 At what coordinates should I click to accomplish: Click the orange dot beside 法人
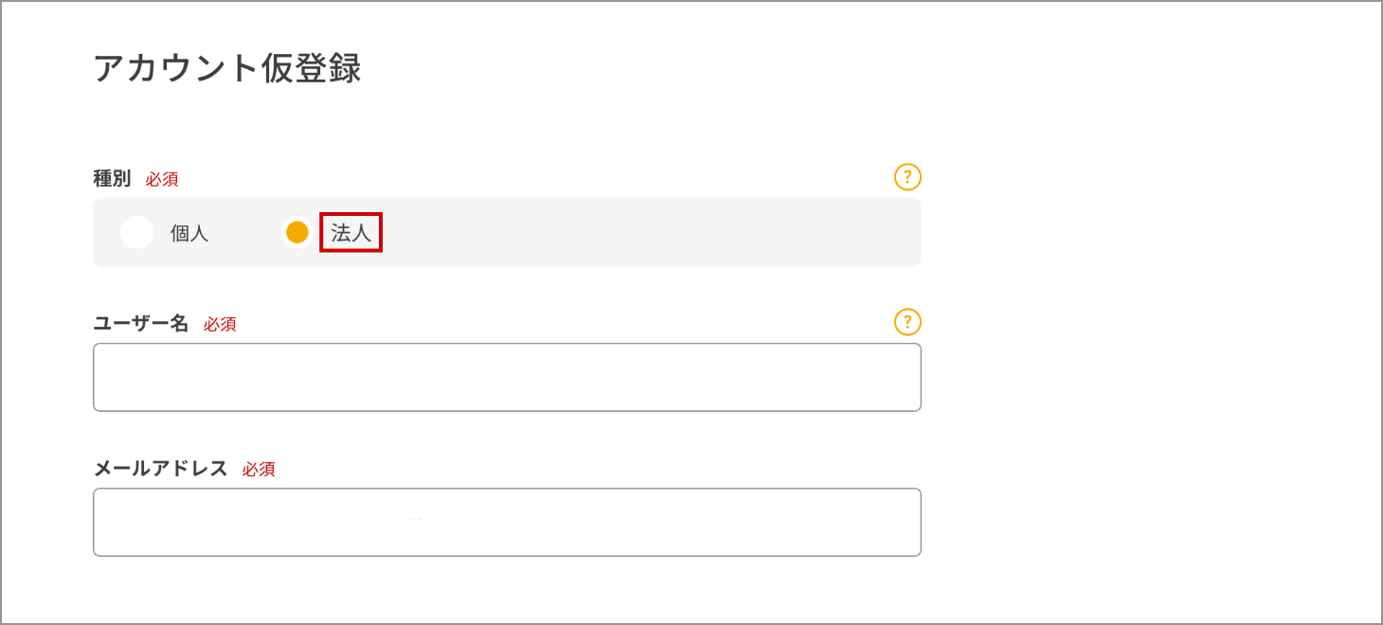297,233
